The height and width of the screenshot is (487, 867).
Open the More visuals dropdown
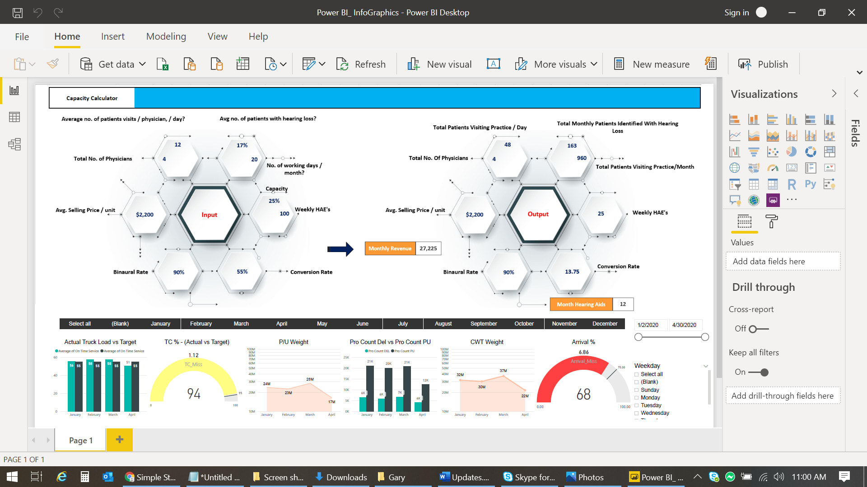[594, 64]
